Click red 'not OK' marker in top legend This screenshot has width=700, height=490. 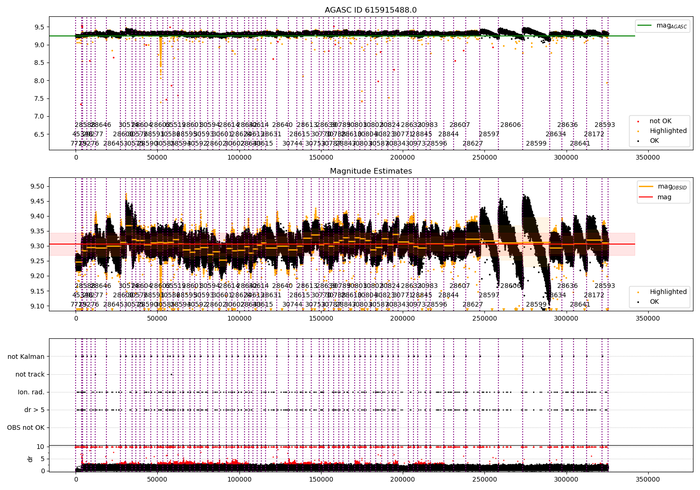pos(638,121)
